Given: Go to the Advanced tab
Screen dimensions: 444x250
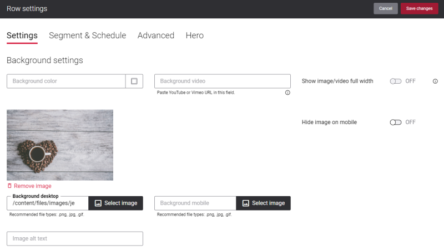Looking at the screenshot, I should click(x=156, y=35).
